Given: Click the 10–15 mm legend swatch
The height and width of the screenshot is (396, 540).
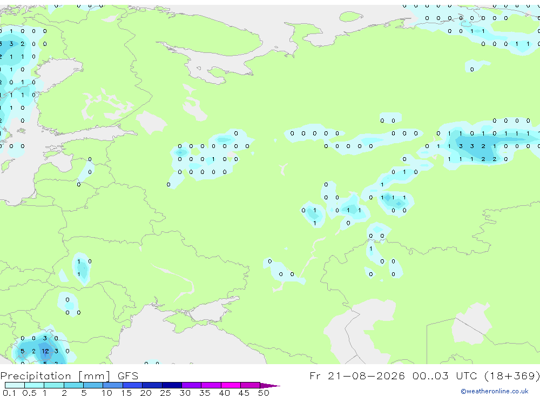Looking at the screenshot, I should [x=113, y=385].
